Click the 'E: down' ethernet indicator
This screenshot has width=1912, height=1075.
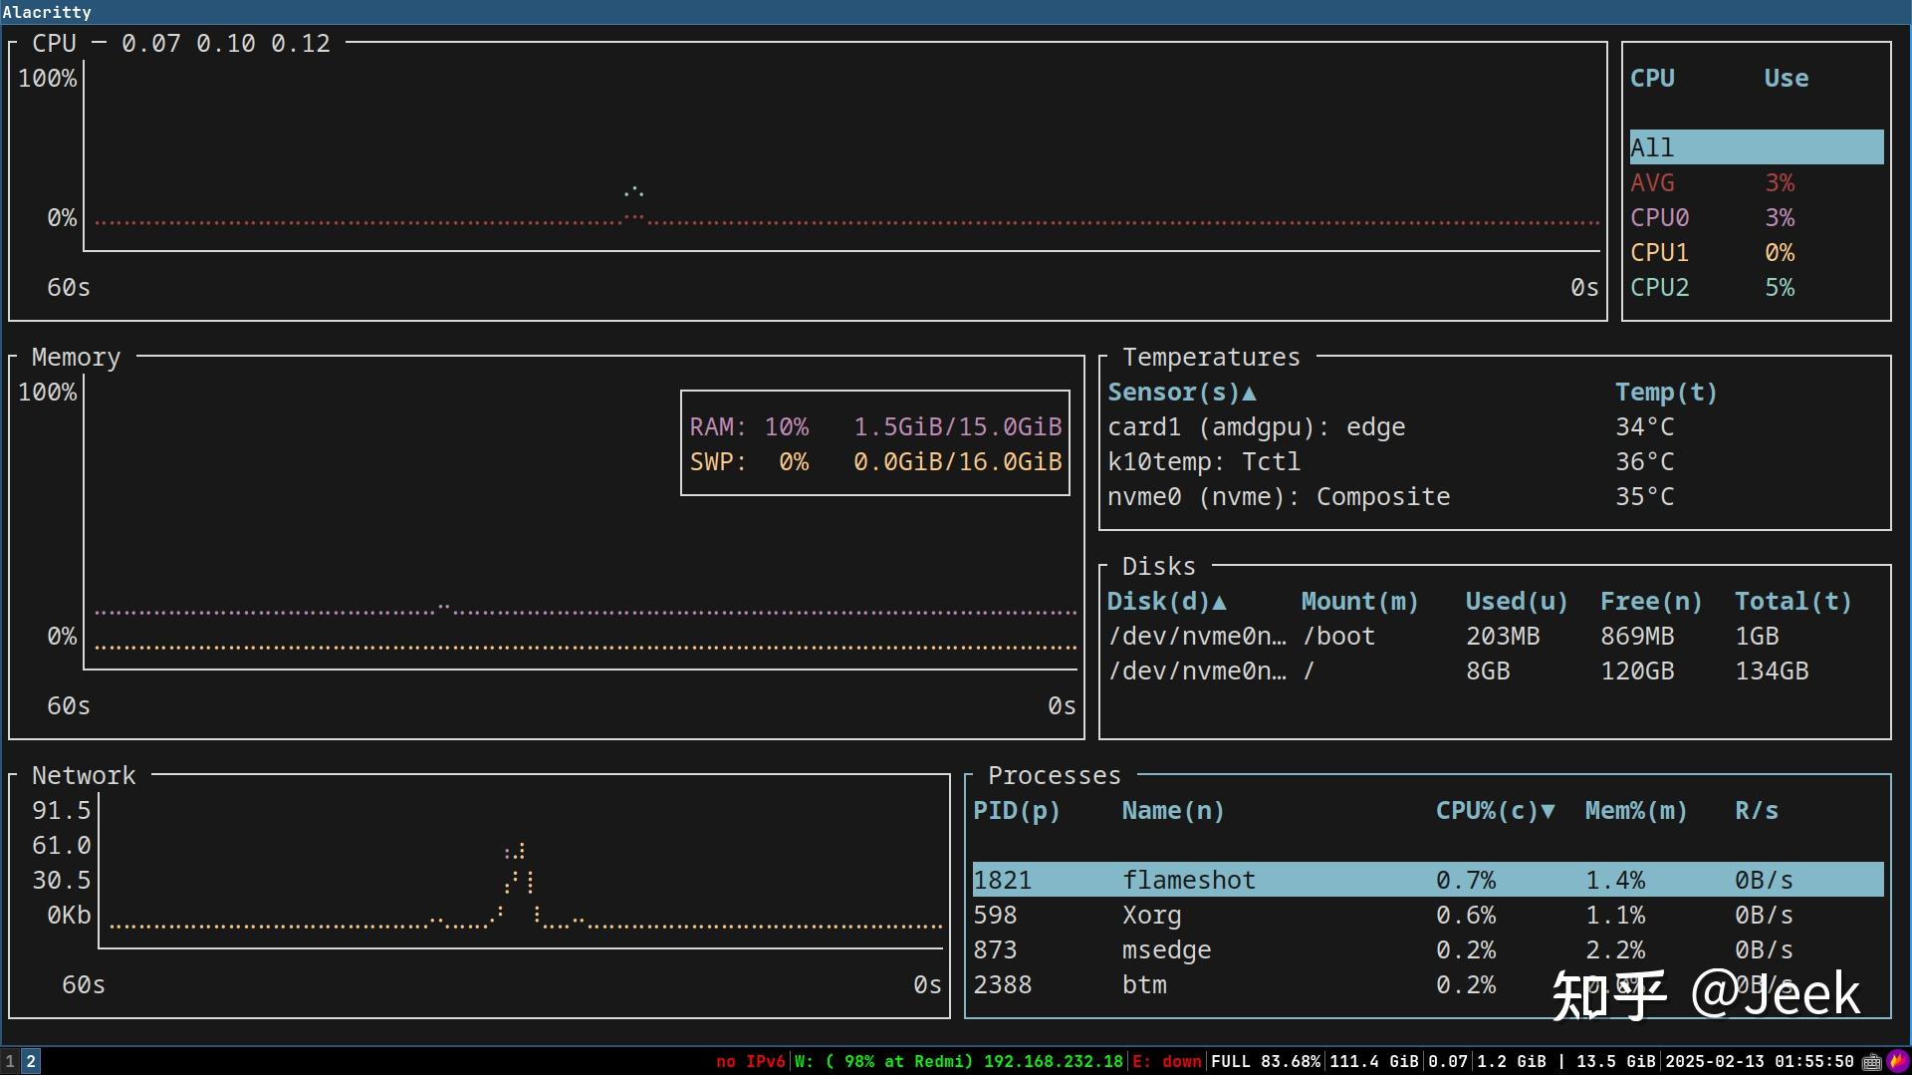1165,1061
